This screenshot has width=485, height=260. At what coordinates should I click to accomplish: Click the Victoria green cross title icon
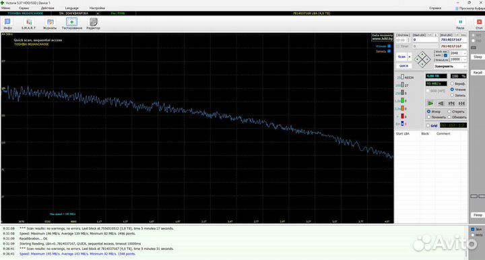click(3, 3)
